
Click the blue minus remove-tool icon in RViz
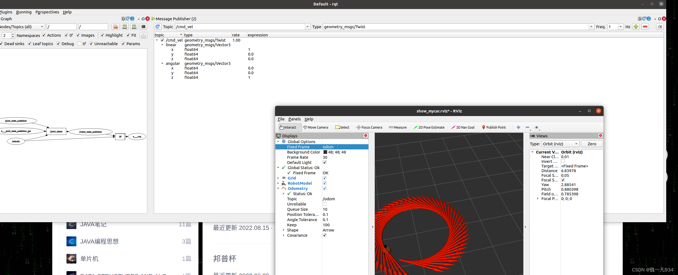[x=527, y=127]
